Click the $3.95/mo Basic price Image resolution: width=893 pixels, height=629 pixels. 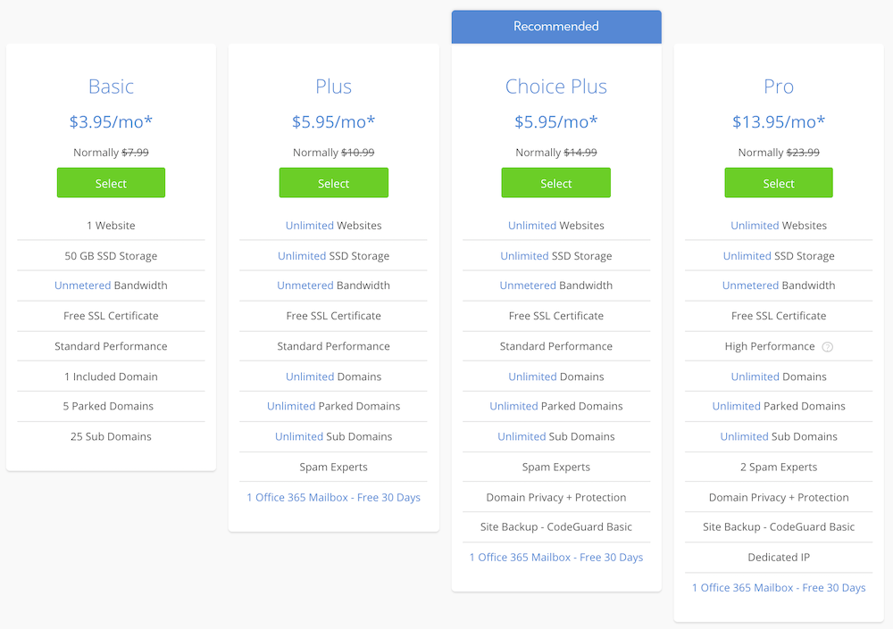point(111,121)
